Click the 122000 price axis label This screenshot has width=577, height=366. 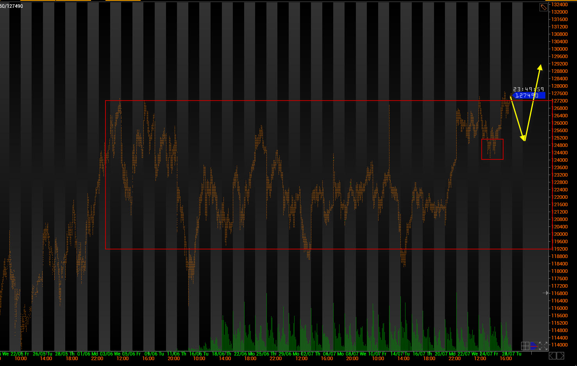(x=559, y=197)
